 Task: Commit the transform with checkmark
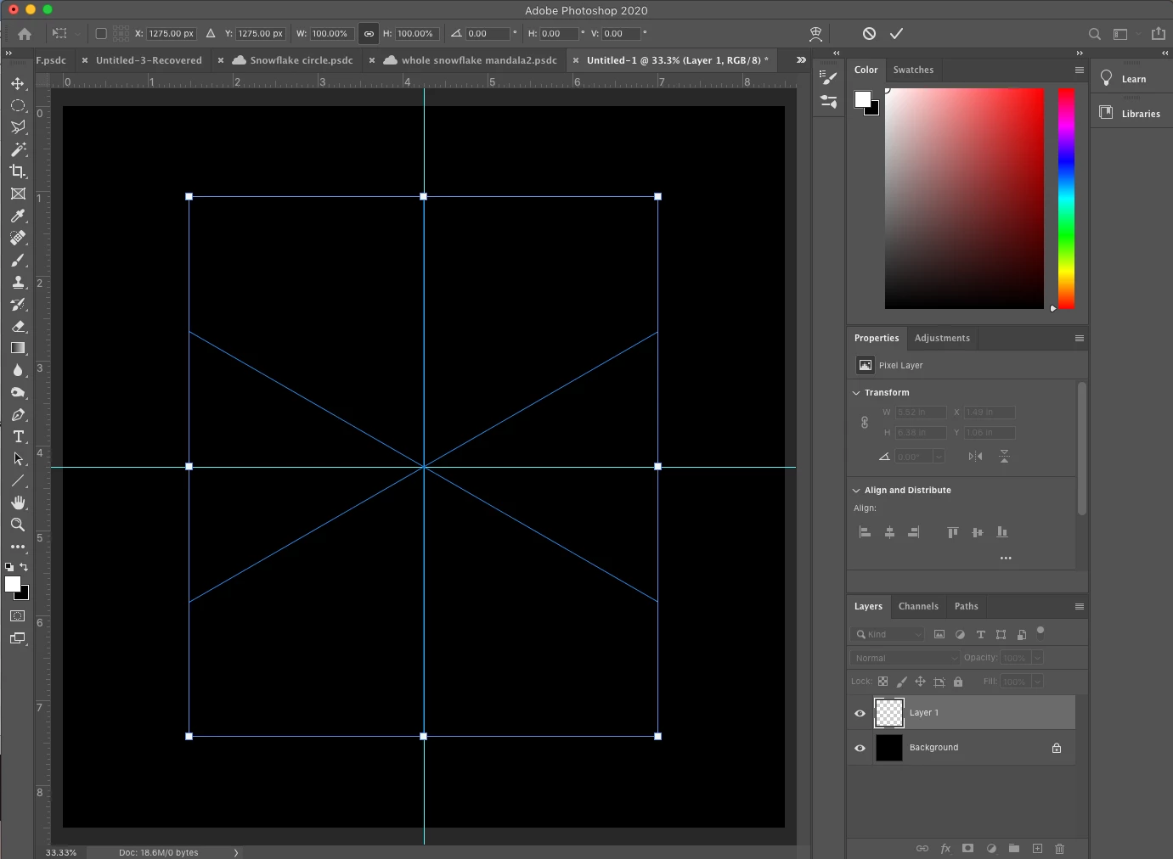coord(896,34)
